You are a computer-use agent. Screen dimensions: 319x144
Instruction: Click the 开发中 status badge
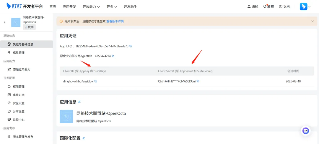tap(29, 27)
